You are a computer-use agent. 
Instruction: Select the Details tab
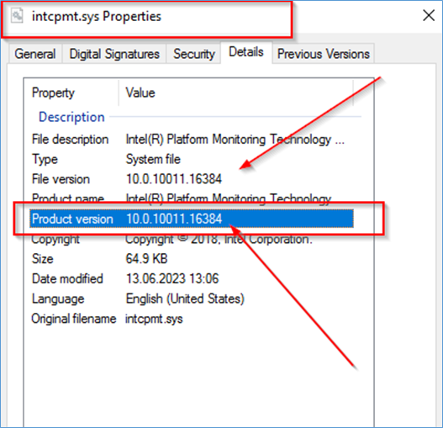(x=246, y=52)
